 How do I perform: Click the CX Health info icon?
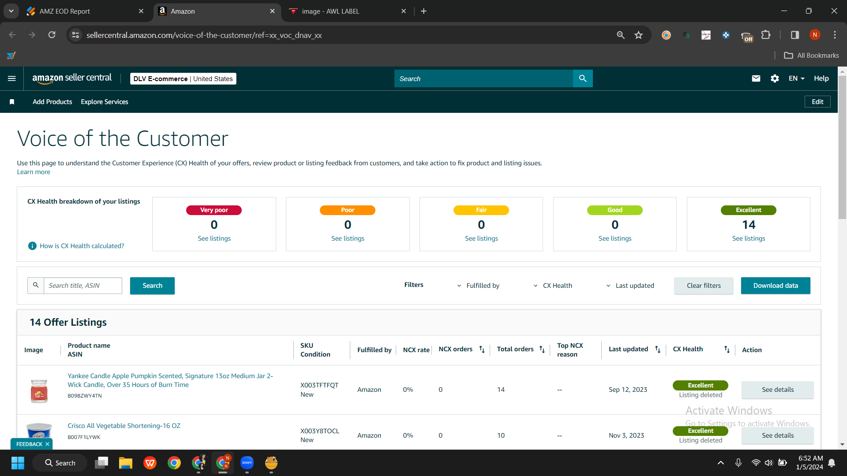(32, 246)
